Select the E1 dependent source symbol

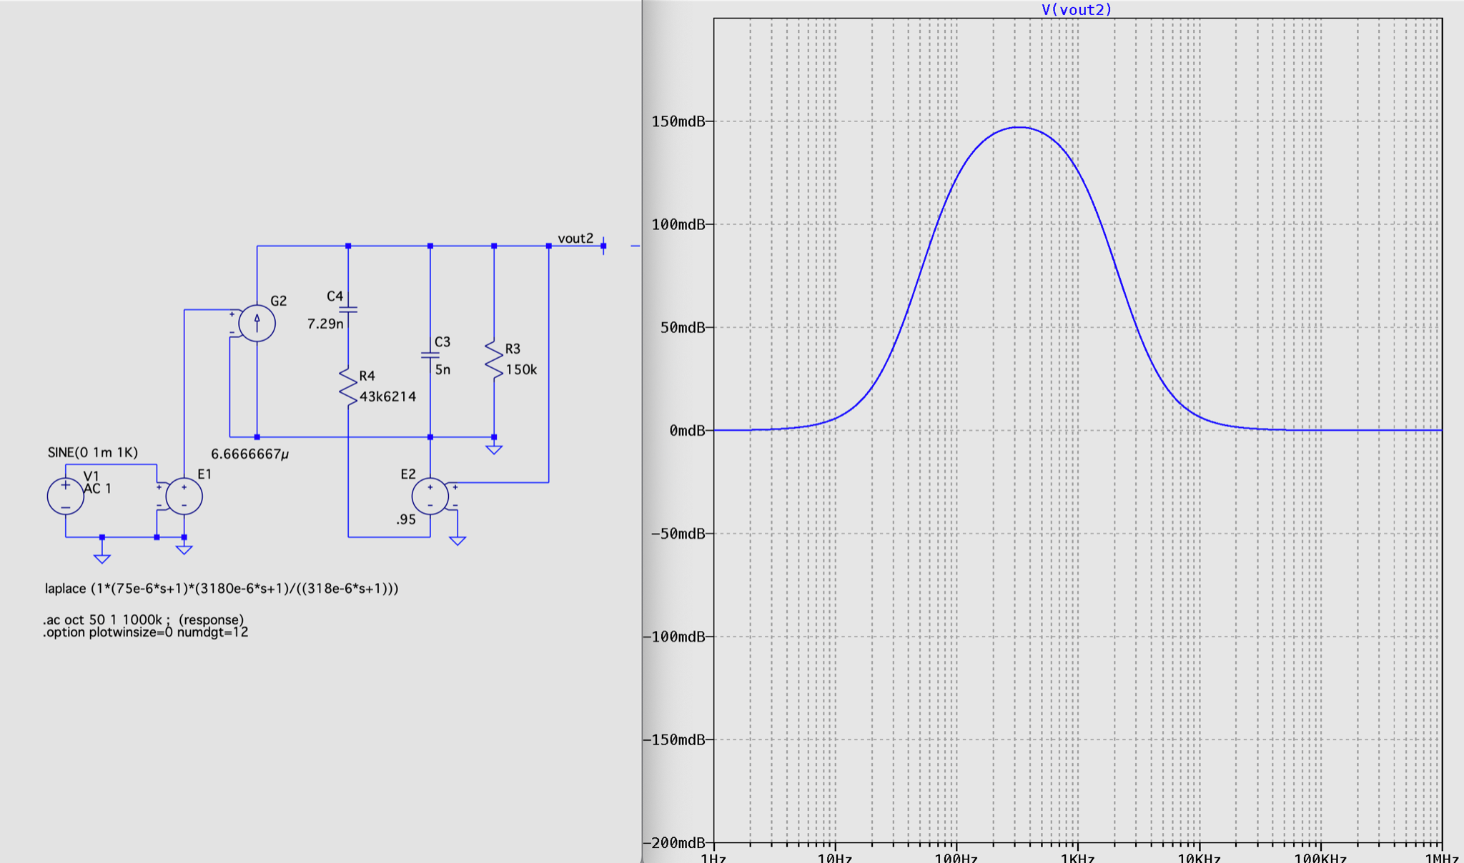point(184,496)
